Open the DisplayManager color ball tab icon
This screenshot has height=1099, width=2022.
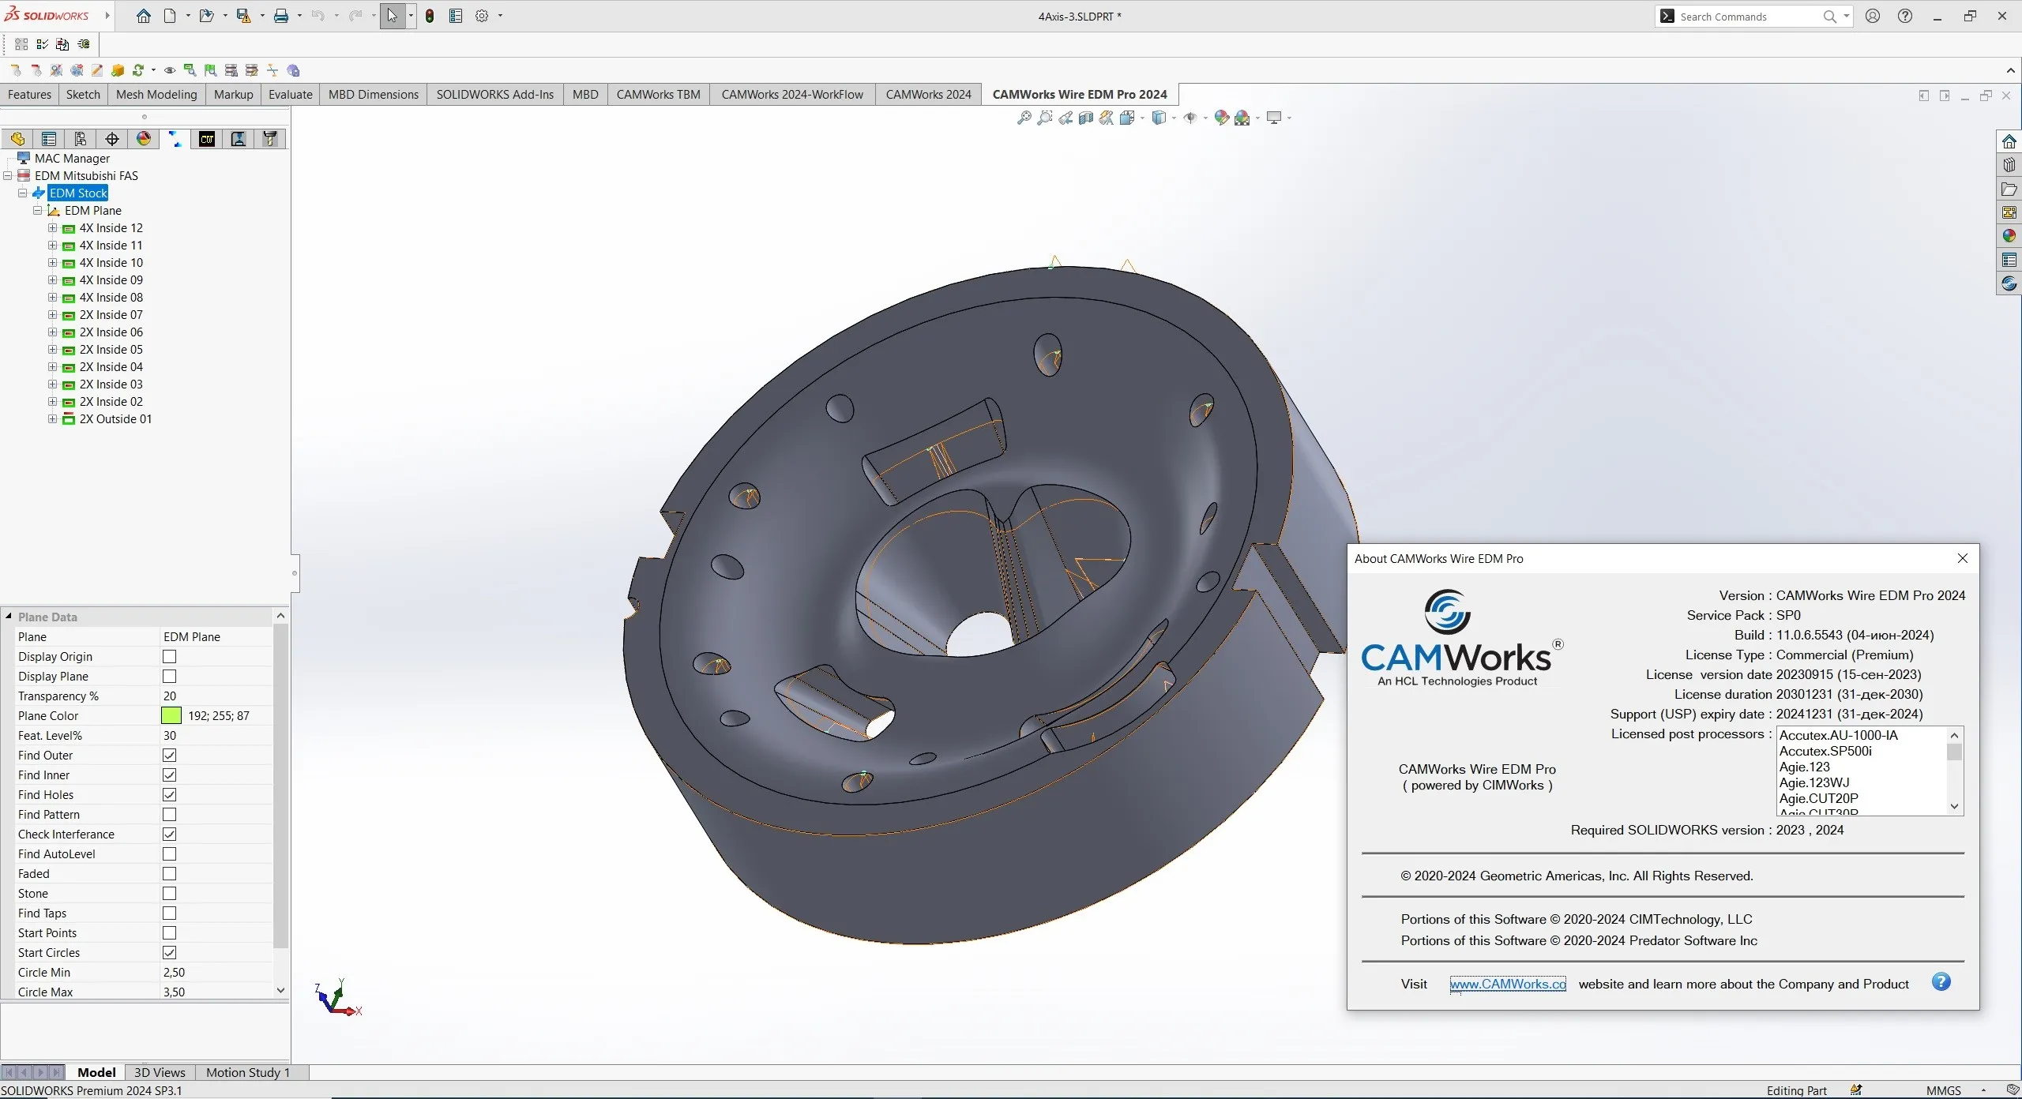coord(144,139)
